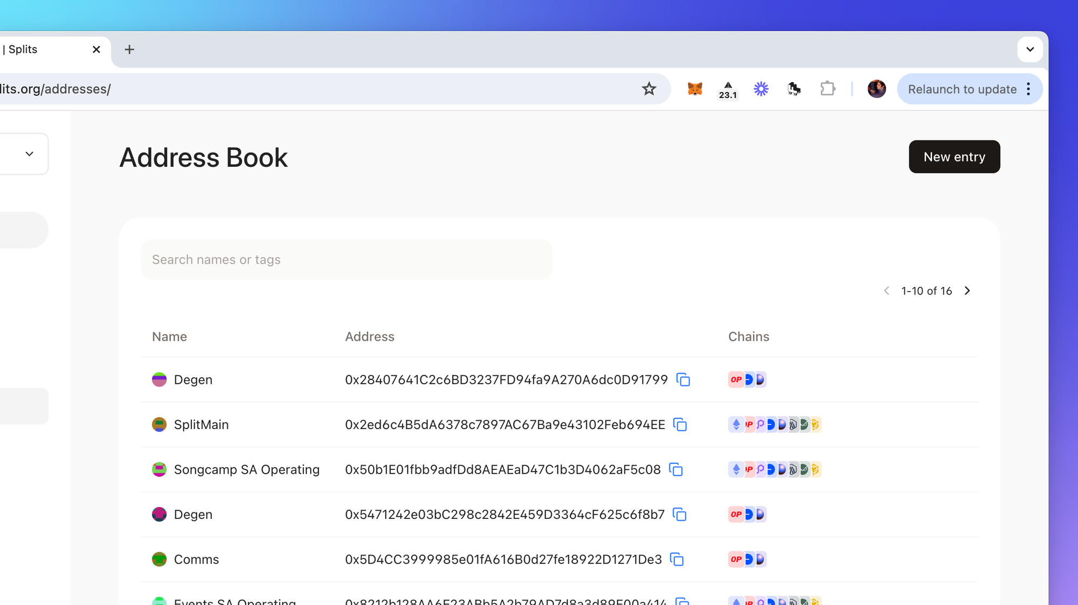The image size is (1078, 605).
Task: Bookmark this page with the star icon
Action: [x=649, y=89]
